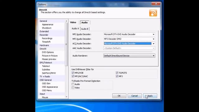
Task: Select EPG/Teletext in the category tree
Action: pos(46,63)
